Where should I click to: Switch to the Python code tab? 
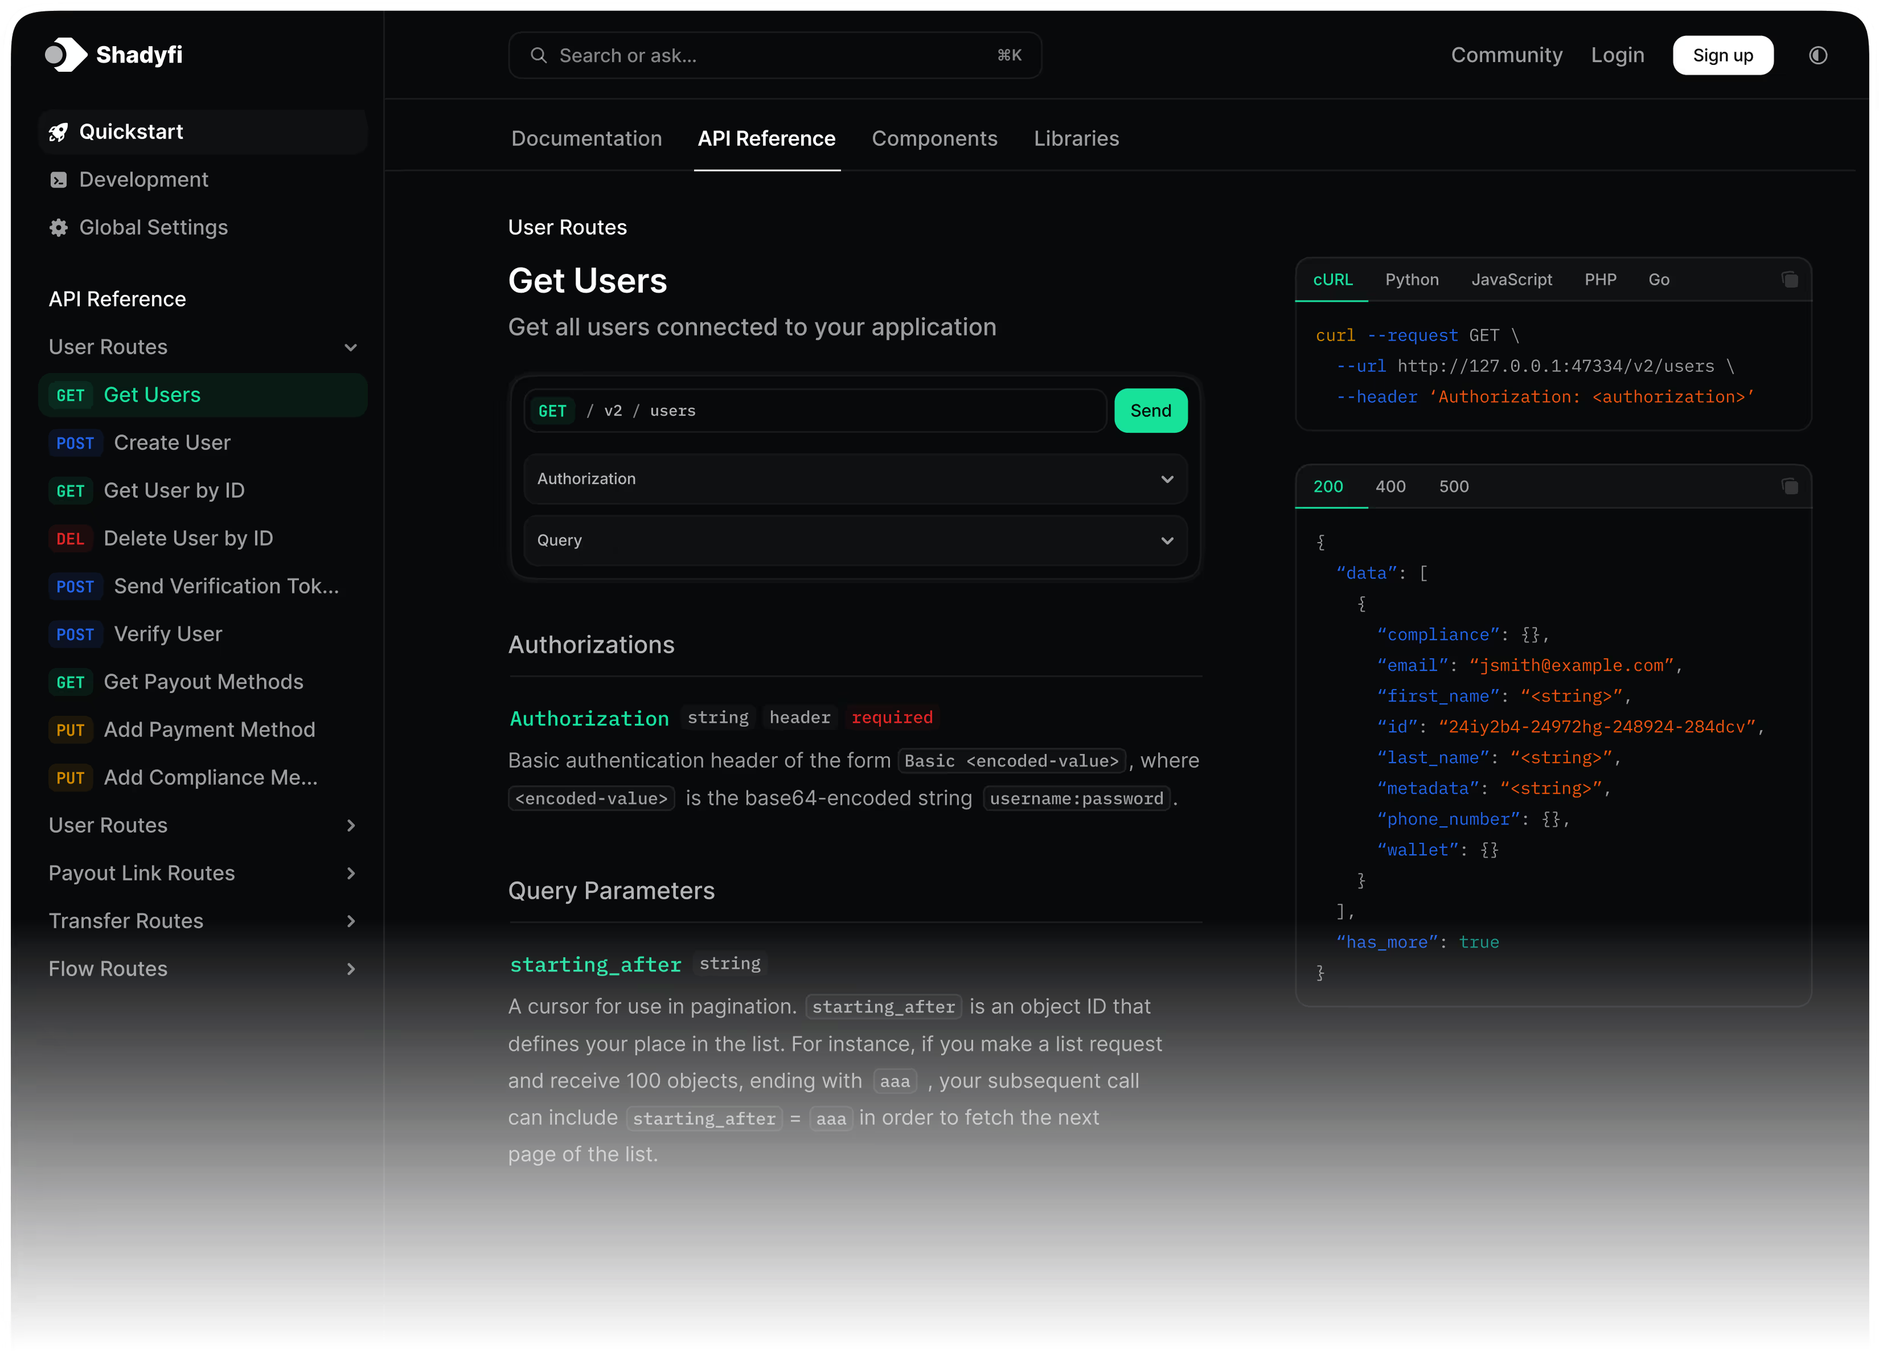tap(1412, 279)
